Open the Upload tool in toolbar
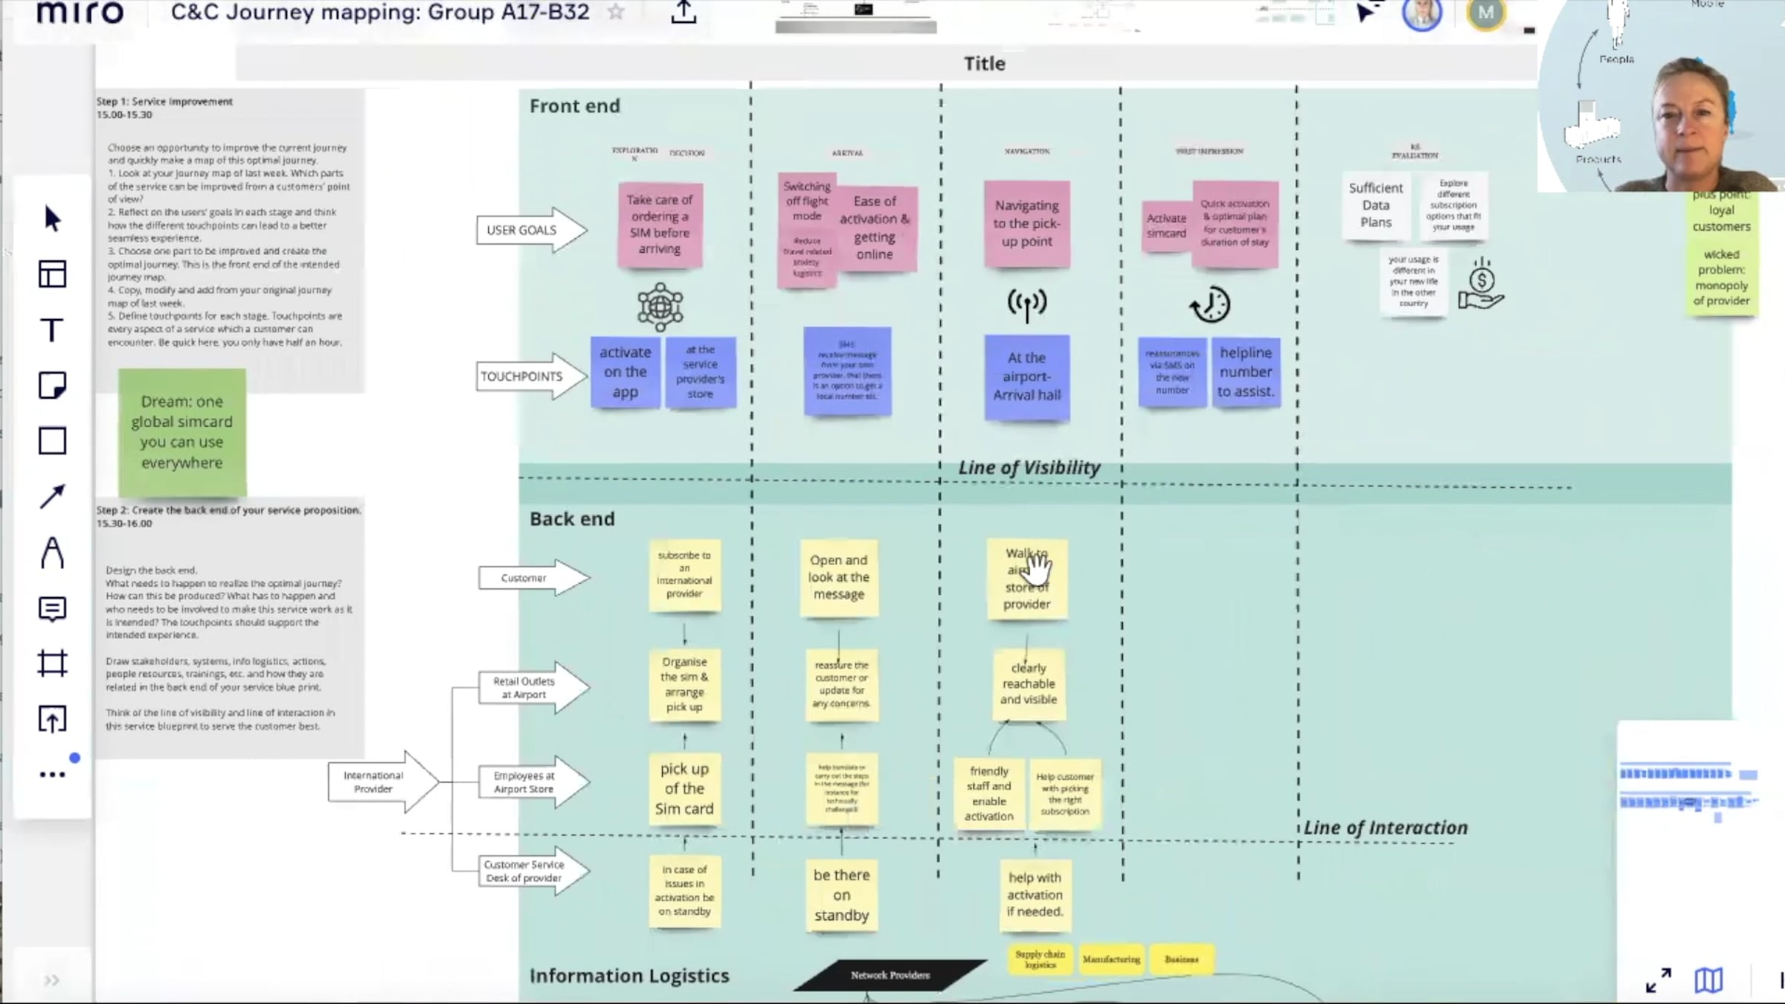This screenshot has width=1785, height=1004. 52,719
